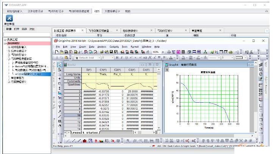Select the Zoom In tool

click(60, 69)
